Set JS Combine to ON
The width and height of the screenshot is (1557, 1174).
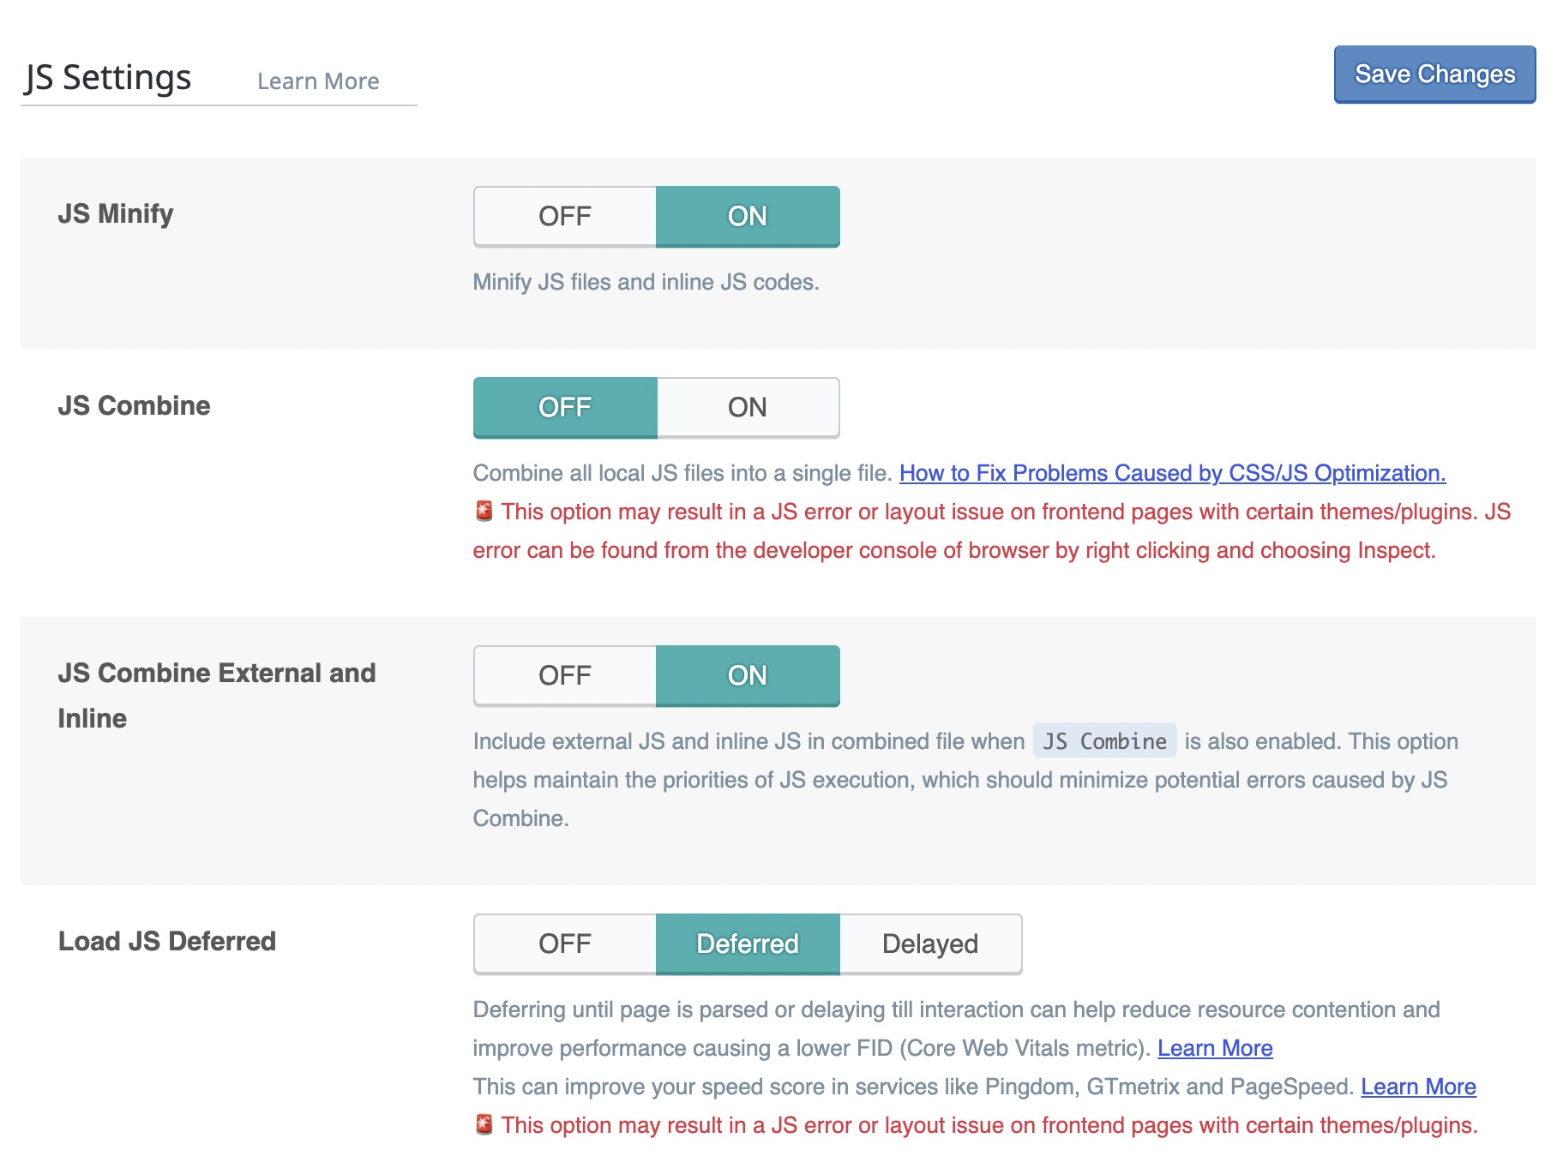point(748,407)
